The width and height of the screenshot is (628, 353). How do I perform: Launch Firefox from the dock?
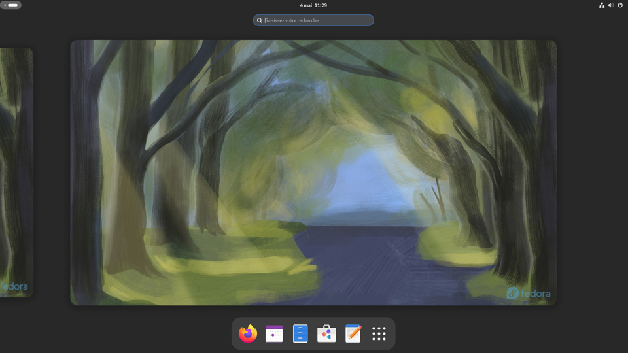click(x=248, y=333)
